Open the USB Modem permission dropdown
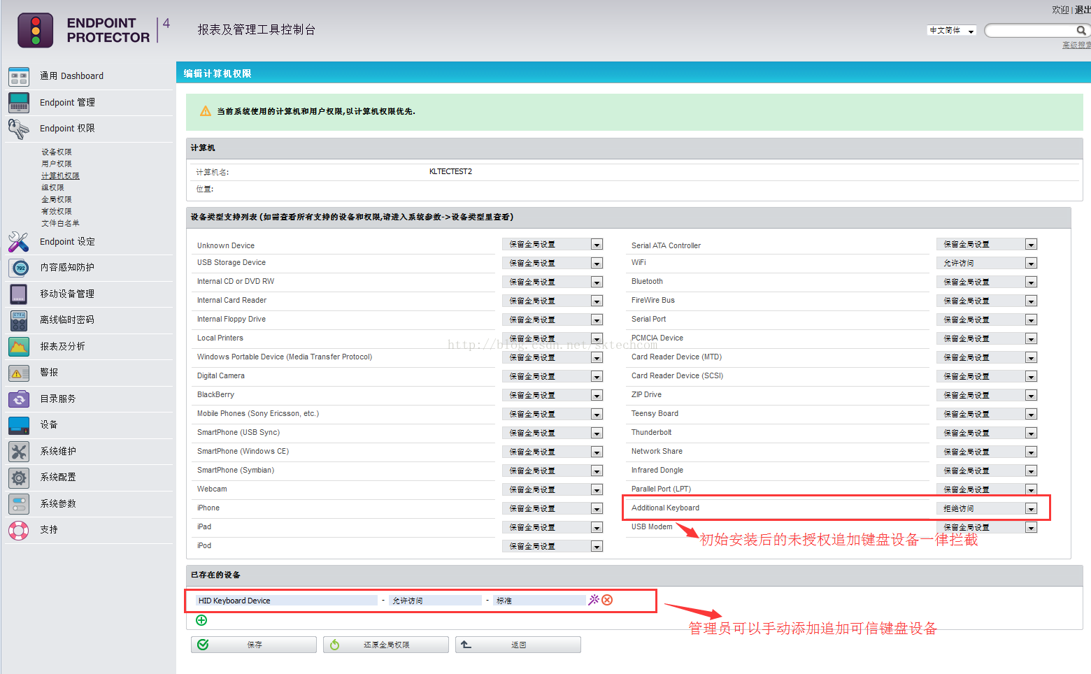 (987, 527)
